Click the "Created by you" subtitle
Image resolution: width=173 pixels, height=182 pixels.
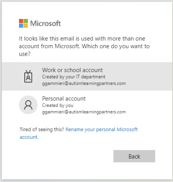pos(58,105)
